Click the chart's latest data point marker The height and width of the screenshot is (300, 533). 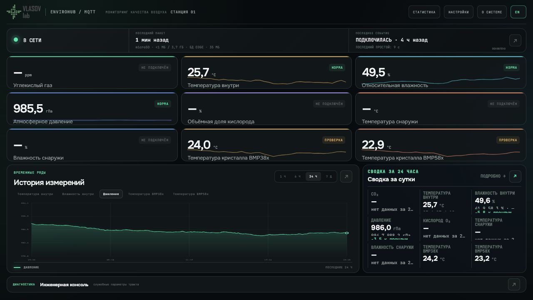pos(347,233)
